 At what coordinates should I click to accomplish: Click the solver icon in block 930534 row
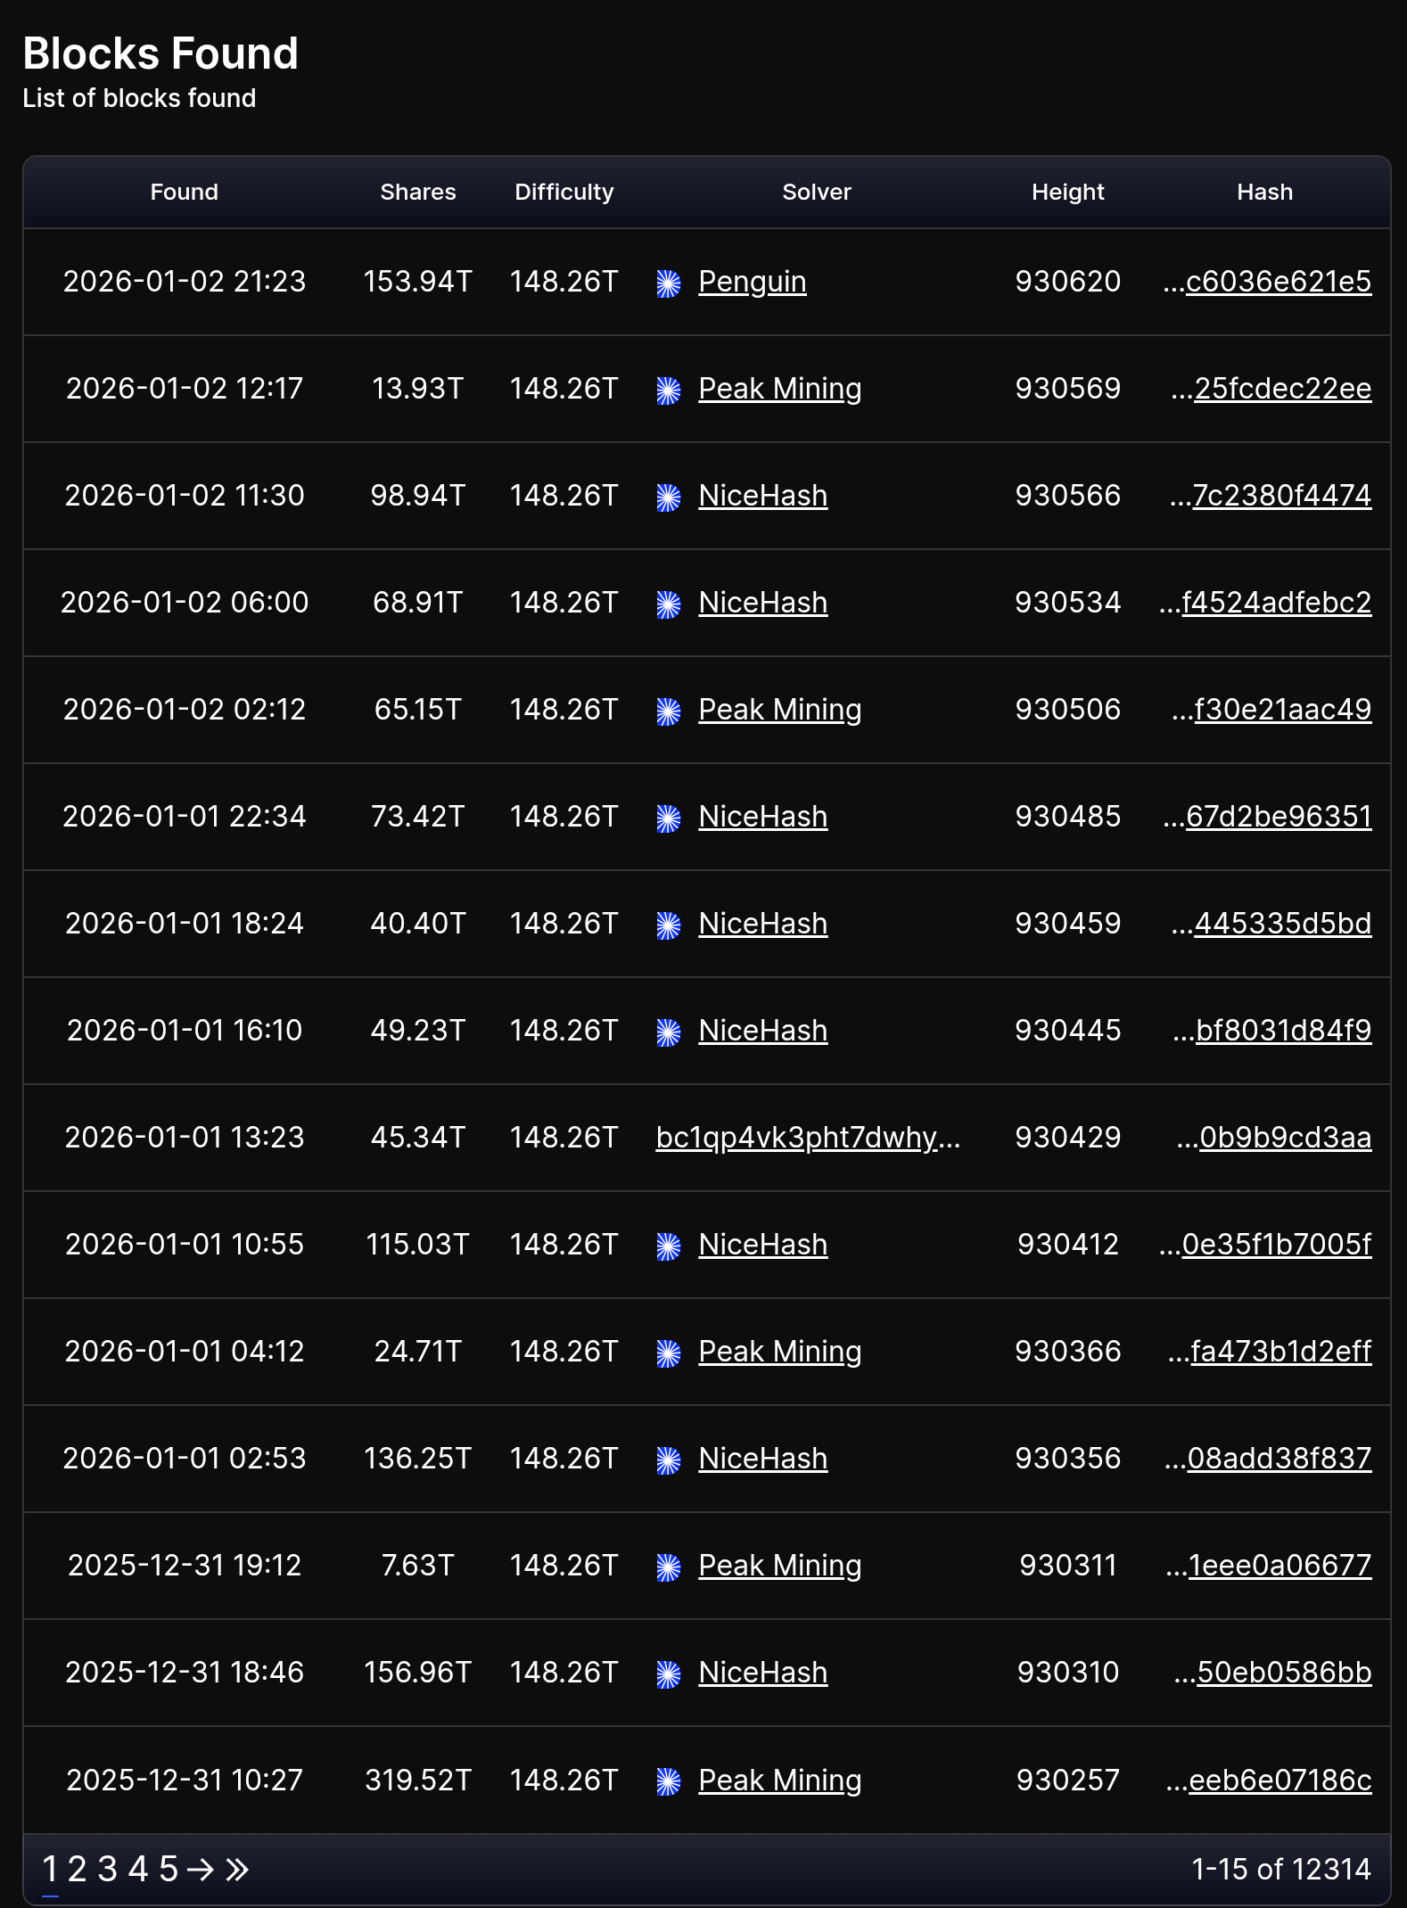point(669,604)
